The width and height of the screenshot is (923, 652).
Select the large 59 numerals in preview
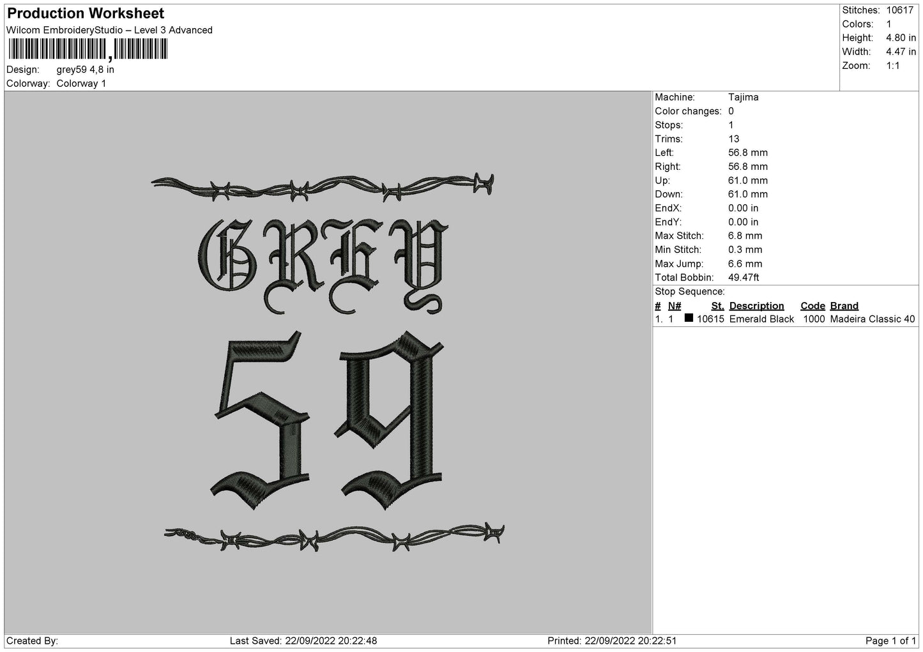pyautogui.click(x=326, y=421)
